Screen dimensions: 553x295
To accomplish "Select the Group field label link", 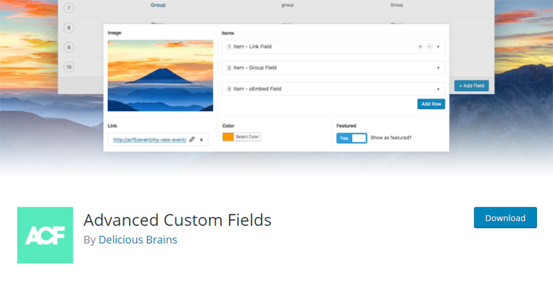I will 158,5.
